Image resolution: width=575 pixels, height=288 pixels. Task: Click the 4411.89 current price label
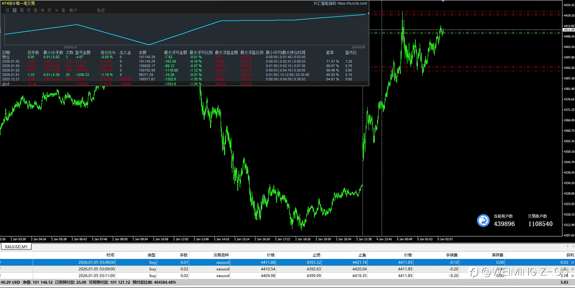click(569, 30)
